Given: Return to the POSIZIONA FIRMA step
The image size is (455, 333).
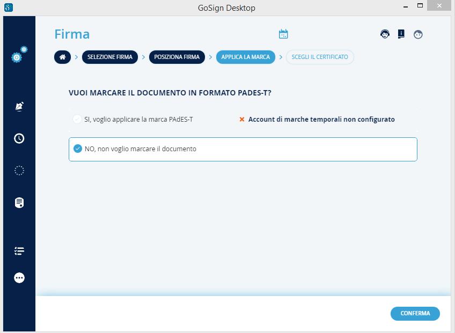Looking at the screenshot, I should pos(177,57).
